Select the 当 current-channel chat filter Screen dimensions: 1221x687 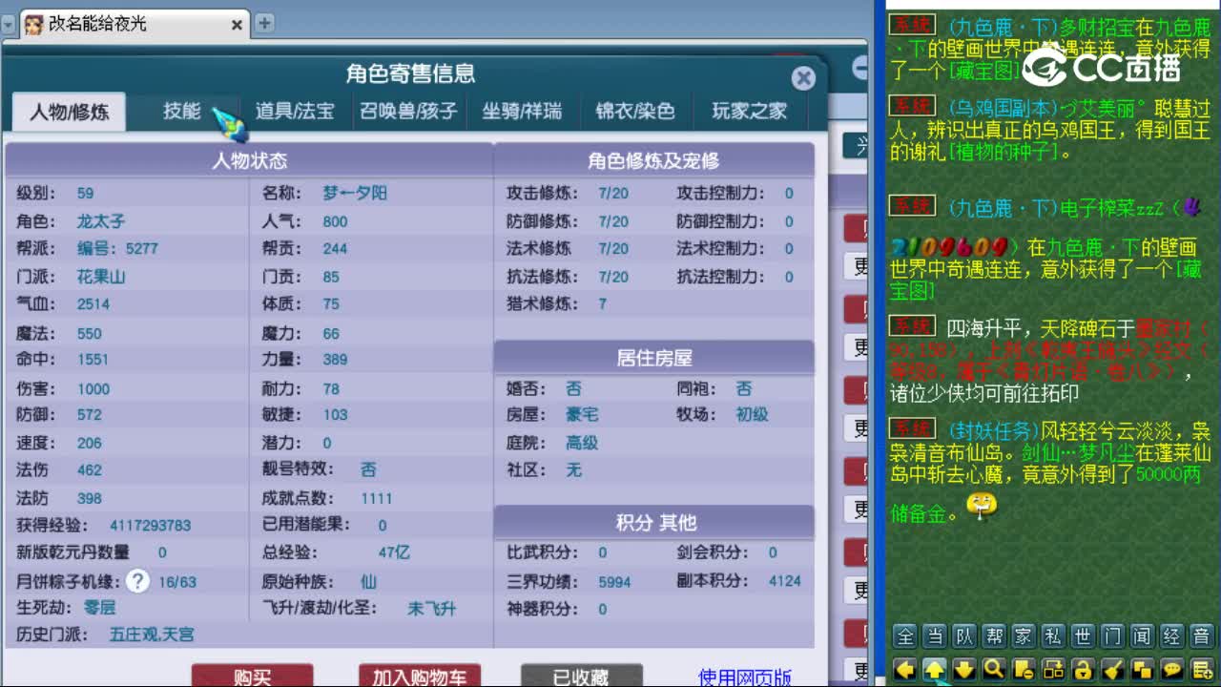click(935, 636)
